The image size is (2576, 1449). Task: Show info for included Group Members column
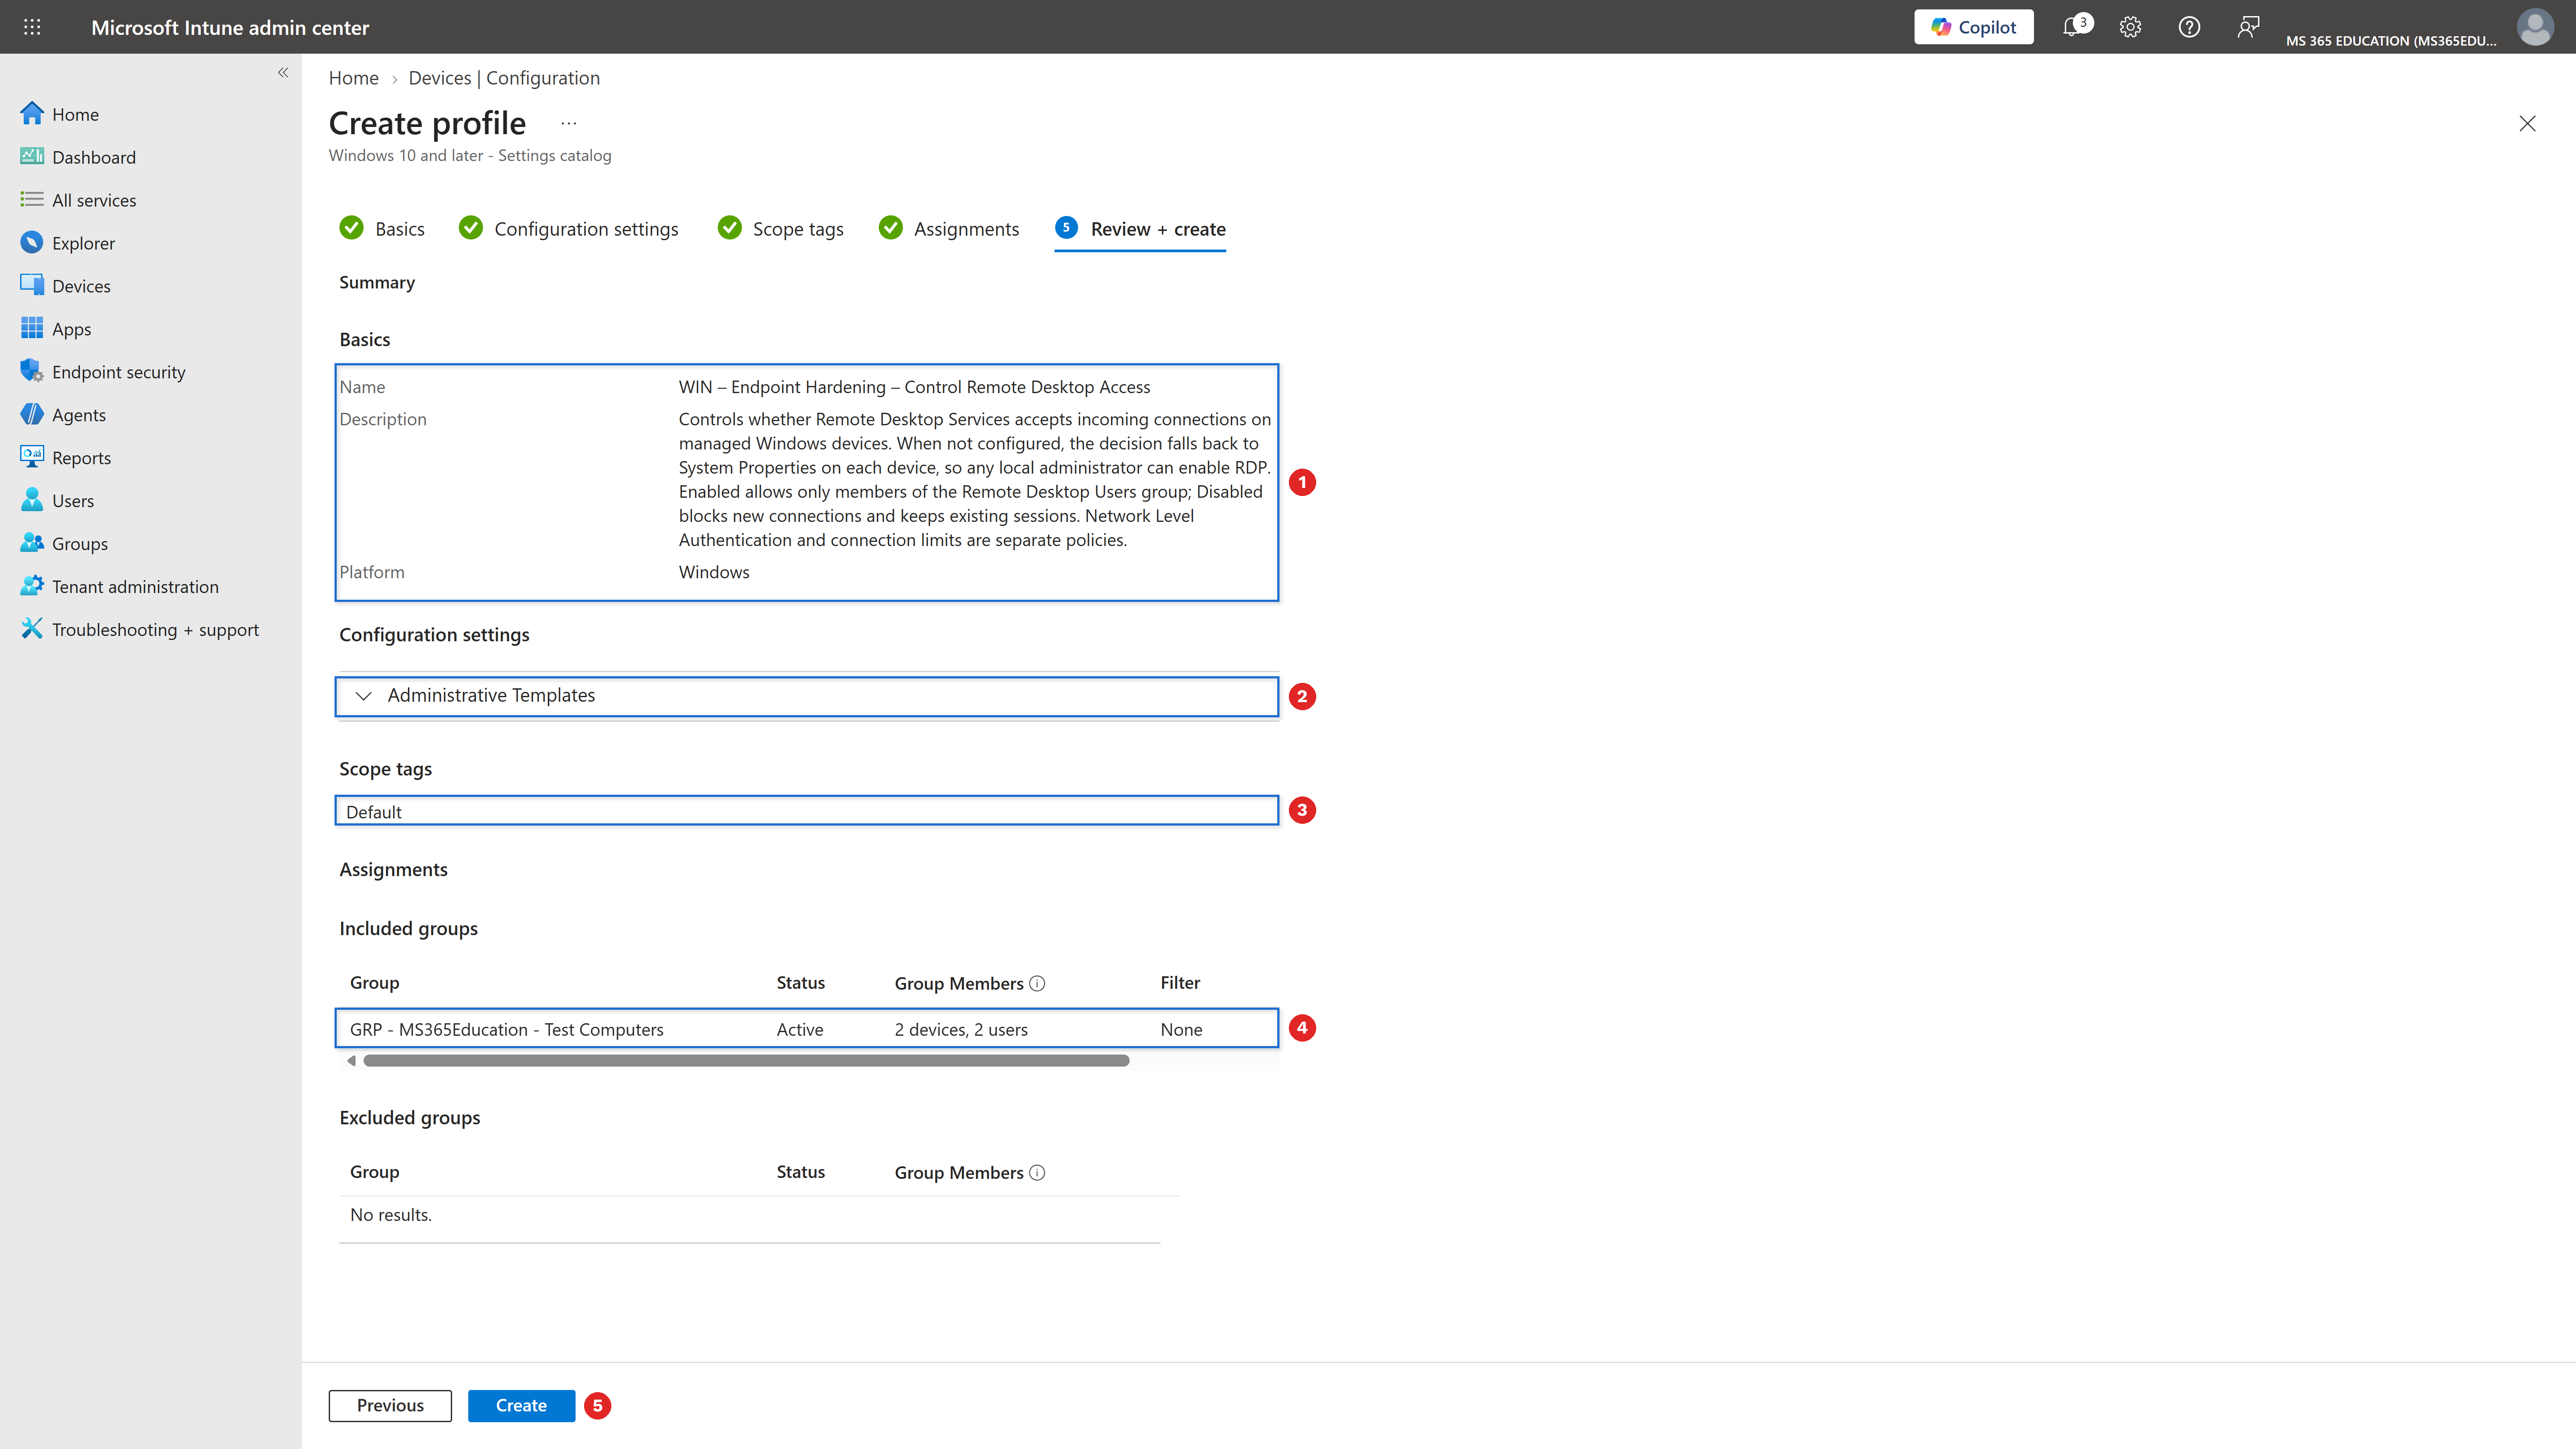tap(1037, 983)
